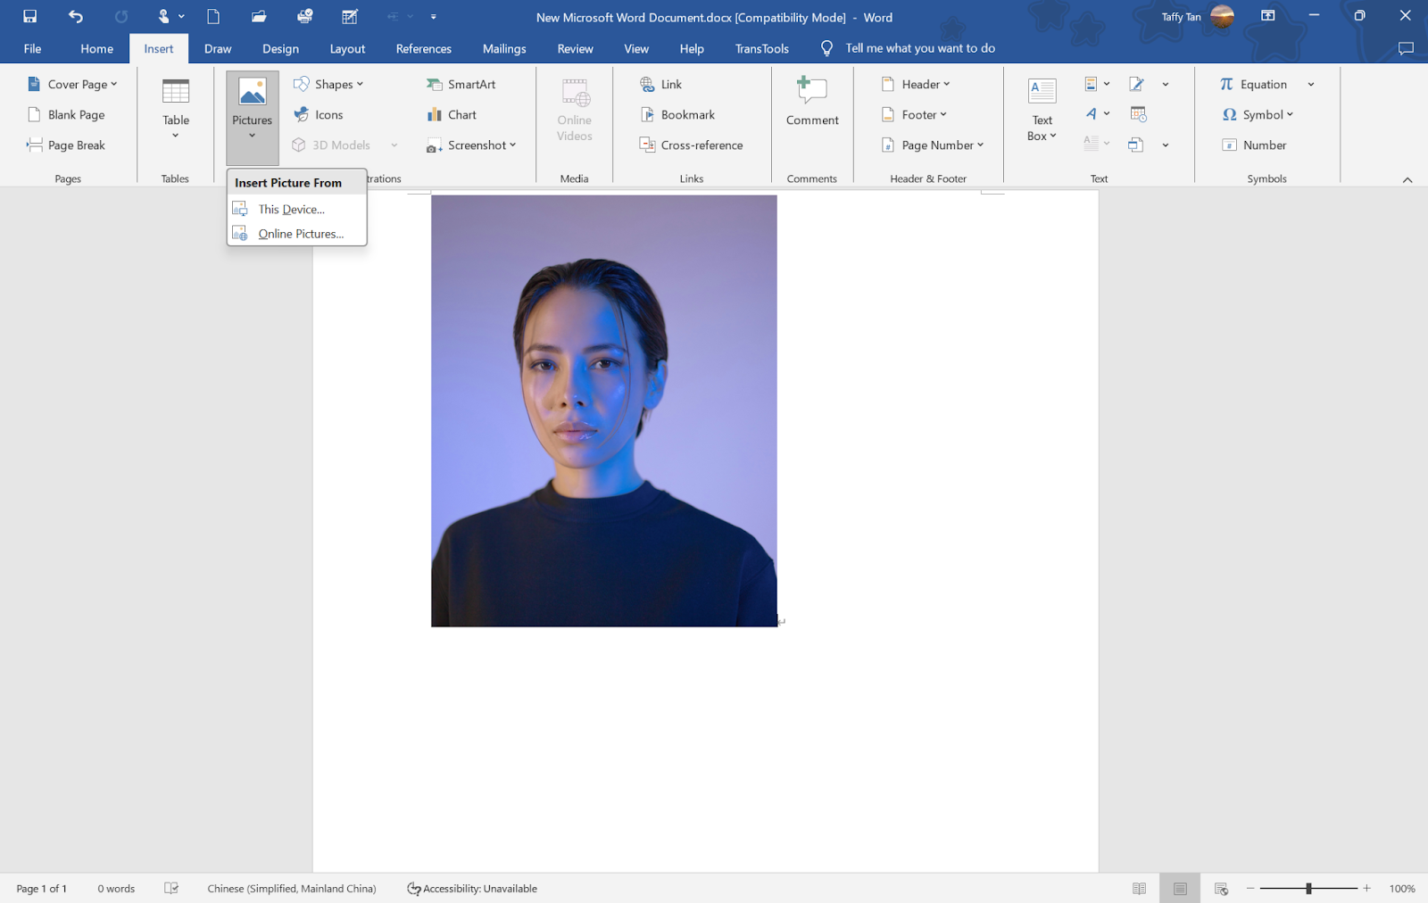The width and height of the screenshot is (1428, 903).
Task: Switch to the Home tab
Action: (96, 48)
